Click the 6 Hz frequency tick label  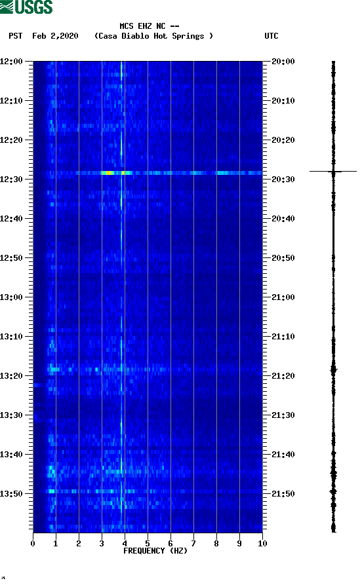171,544
